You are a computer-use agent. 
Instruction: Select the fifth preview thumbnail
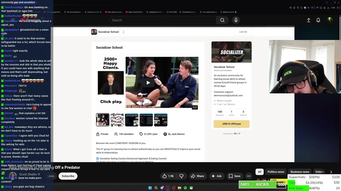point(161,120)
